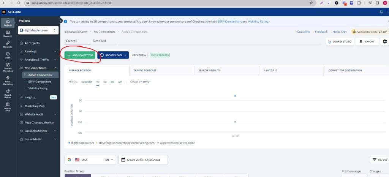Viewport: 389px width, 177px height.
Task: Select the 3M period option
Action: click(x=112, y=82)
